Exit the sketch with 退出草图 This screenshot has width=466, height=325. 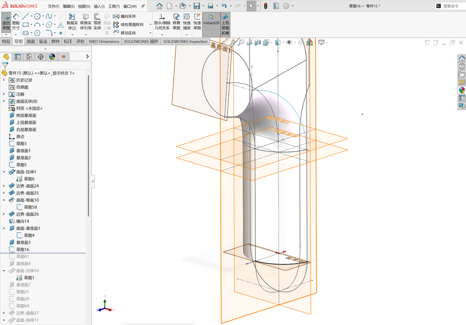[6, 22]
